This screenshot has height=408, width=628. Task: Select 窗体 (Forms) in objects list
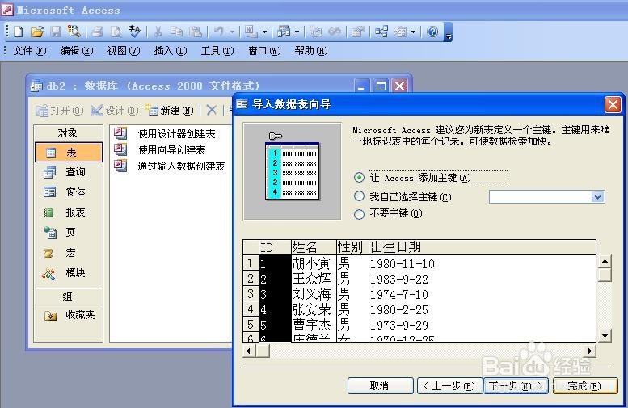(x=69, y=192)
